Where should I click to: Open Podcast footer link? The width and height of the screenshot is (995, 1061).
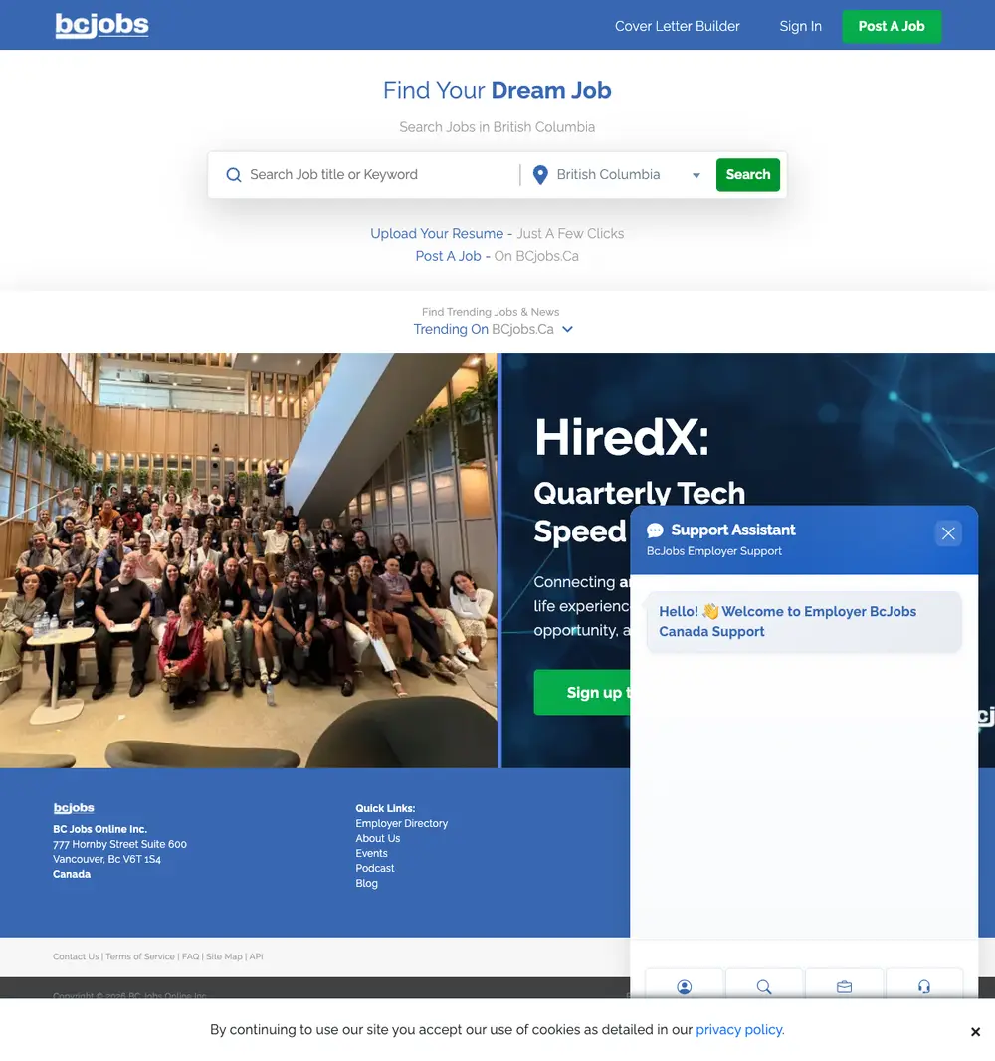(375, 868)
